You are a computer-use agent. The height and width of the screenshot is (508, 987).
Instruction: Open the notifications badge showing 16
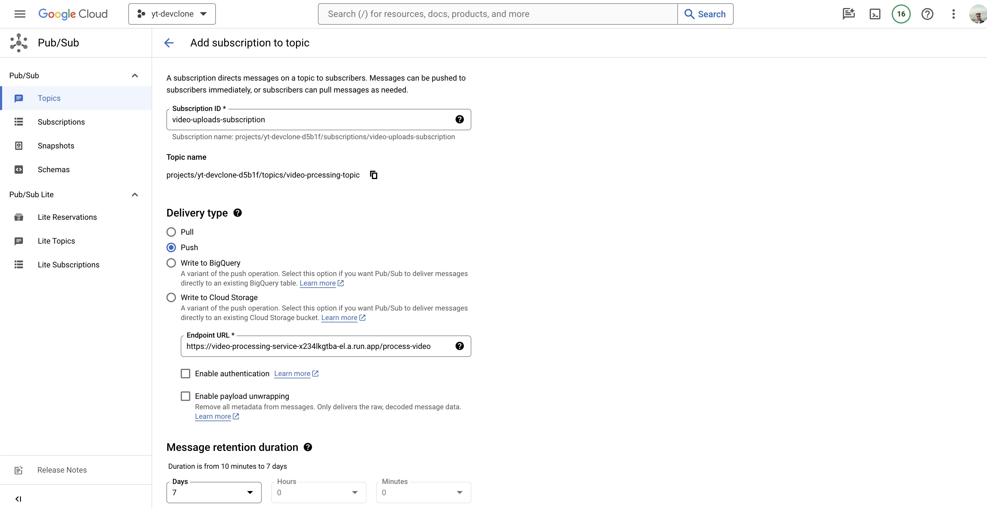[901, 14]
